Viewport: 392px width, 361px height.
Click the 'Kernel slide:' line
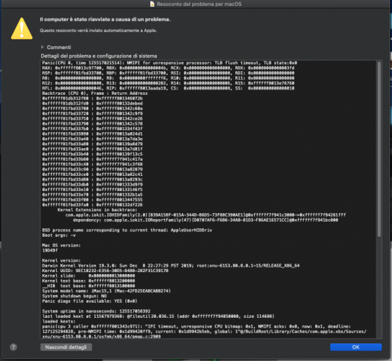pyautogui.click(x=88, y=276)
